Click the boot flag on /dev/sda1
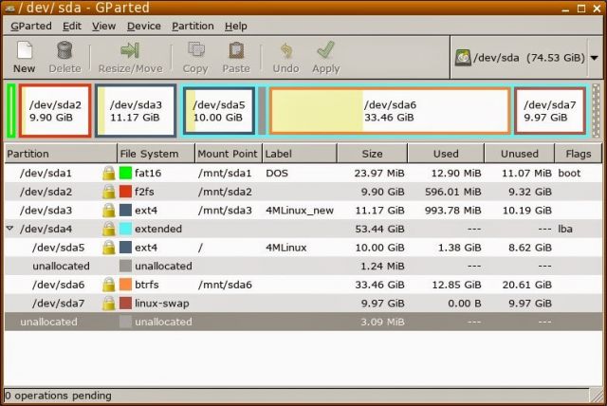This screenshot has width=607, height=406. (569, 173)
